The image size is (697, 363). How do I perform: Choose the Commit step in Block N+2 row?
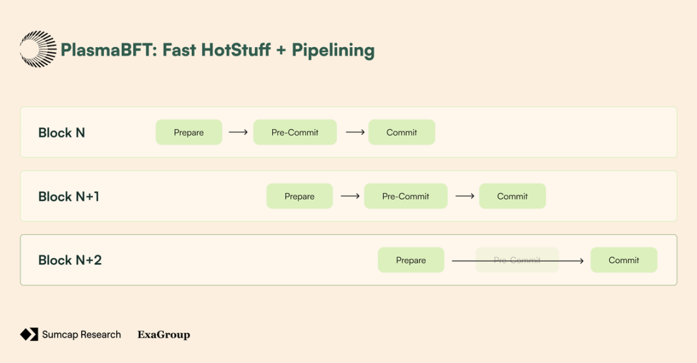[x=623, y=260]
